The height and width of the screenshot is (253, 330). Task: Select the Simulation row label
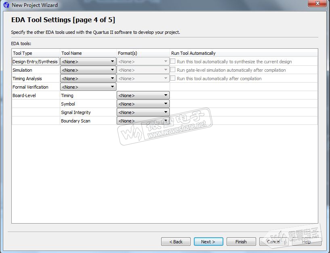pyautogui.click(x=22, y=70)
